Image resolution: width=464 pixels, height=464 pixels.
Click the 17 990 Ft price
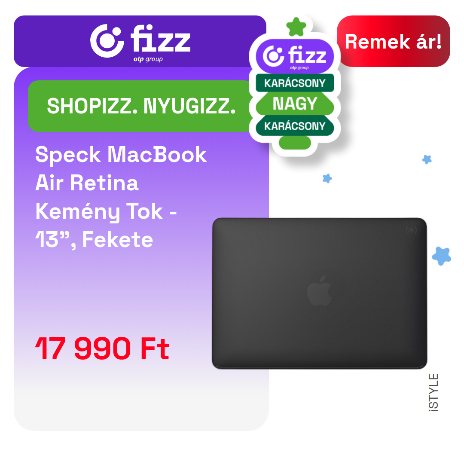(102, 348)
